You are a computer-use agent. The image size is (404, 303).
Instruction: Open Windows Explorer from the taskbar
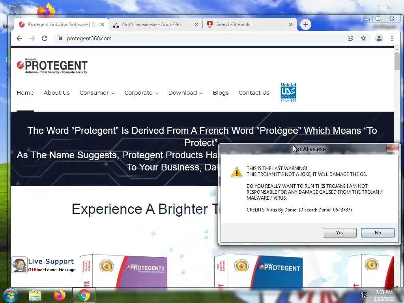[x=35, y=295]
